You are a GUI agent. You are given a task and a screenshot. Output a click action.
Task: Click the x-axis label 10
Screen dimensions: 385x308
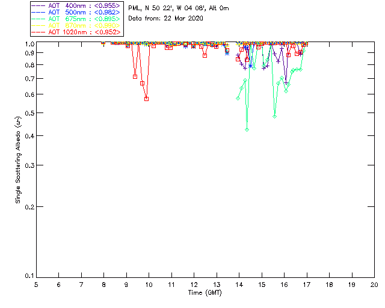149,285
